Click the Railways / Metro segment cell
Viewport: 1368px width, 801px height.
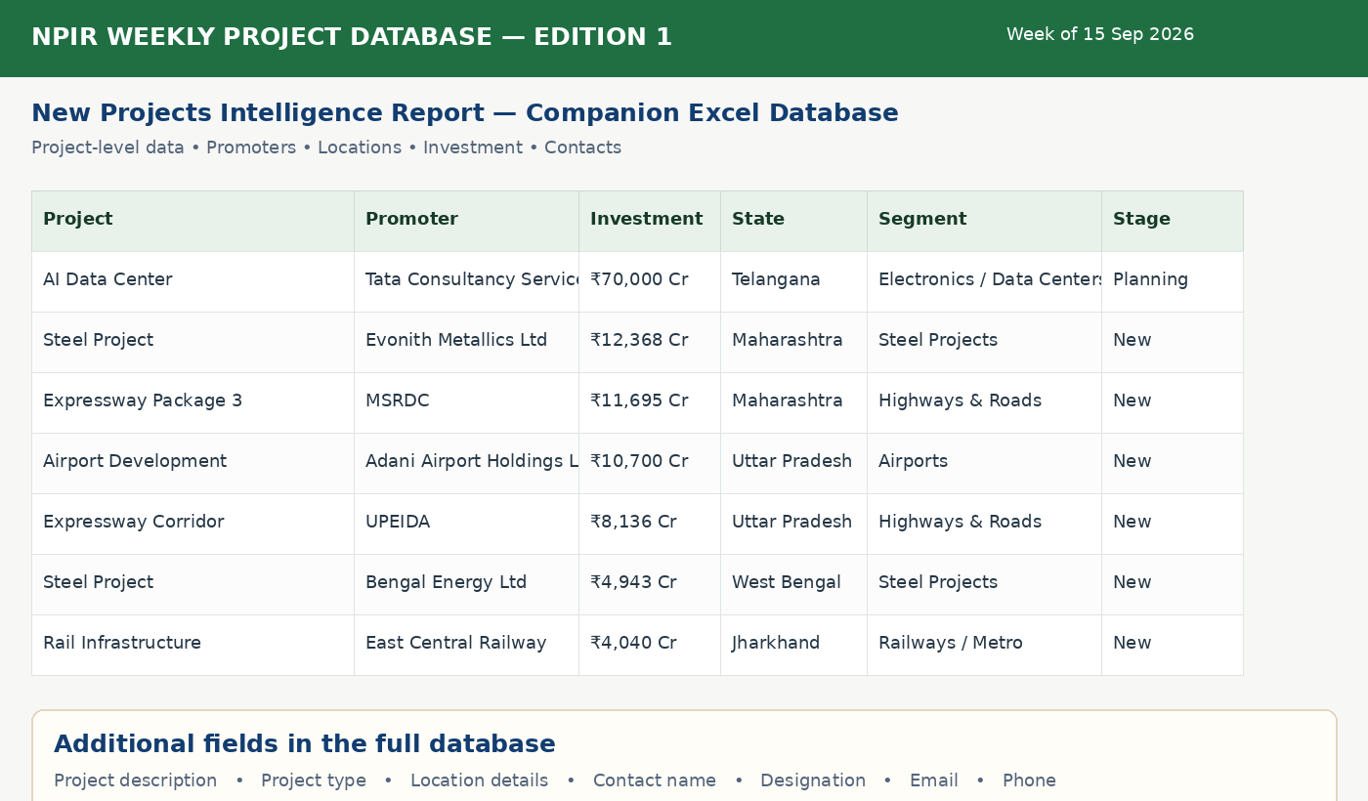pos(984,645)
